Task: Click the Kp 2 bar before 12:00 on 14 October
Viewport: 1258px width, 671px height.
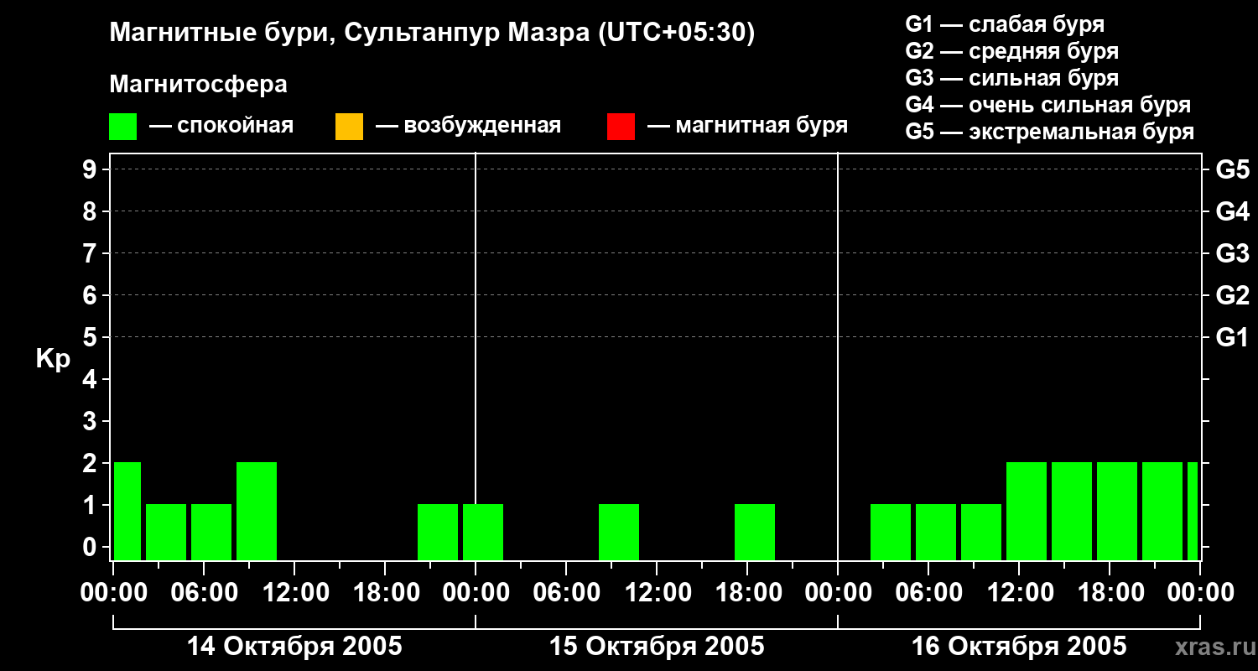Action: tap(257, 511)
